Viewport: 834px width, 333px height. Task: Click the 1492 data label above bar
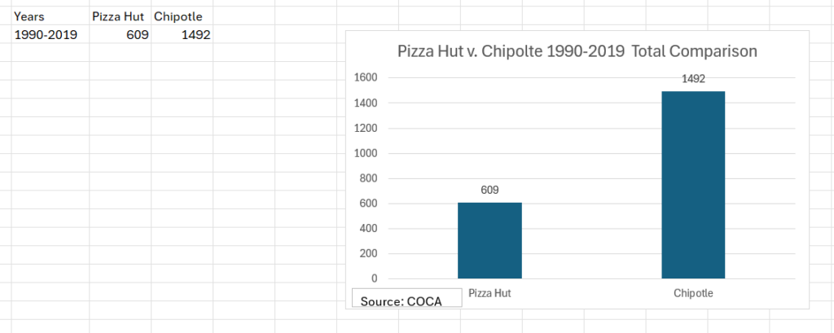coord(693,79)
